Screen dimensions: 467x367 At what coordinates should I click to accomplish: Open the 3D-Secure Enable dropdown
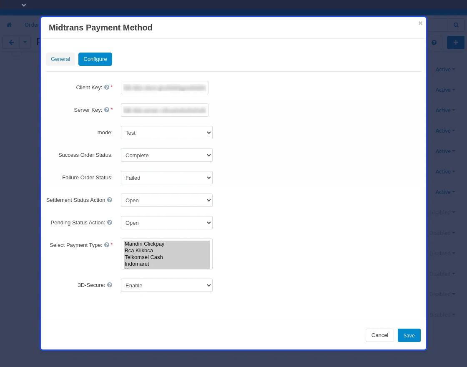(x=166, y=285)
